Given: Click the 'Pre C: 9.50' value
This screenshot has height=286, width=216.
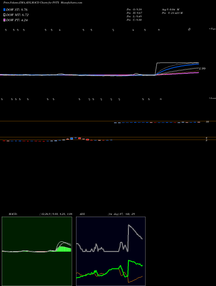Looking at the screenshot, I should pyautogui.click(x=134, y=20).
